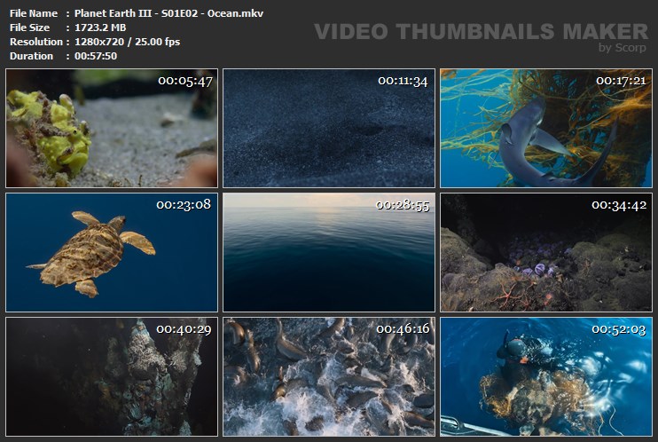Image resolution: width=658 pixels, height=442 pixels.
Task: Click the 00:28:55 timestamp
Action: [403, 205]
